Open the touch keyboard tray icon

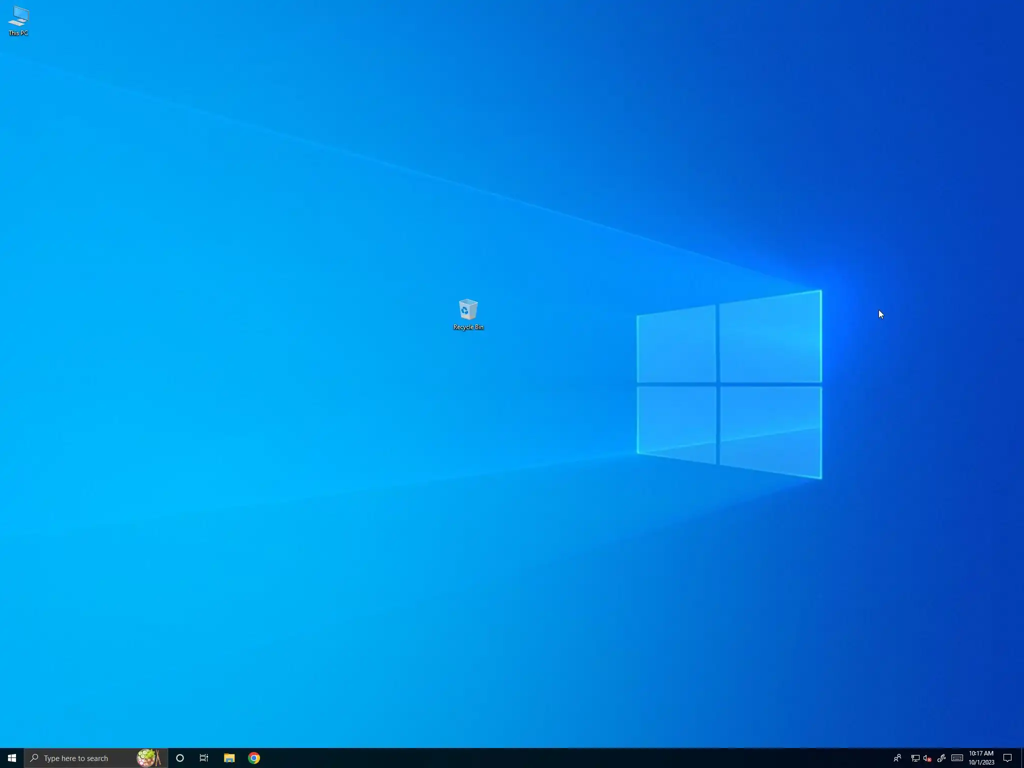click(957, 758)
